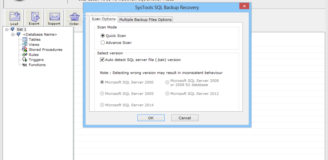The image size is (328, 160).
Task: Collapse the Set 1 tree node
Action: pos(7,29)
